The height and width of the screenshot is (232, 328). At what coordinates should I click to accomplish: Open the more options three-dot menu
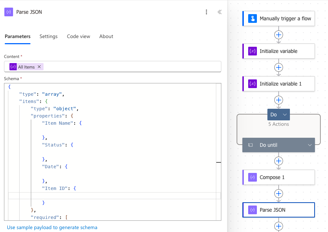(206, 12)
